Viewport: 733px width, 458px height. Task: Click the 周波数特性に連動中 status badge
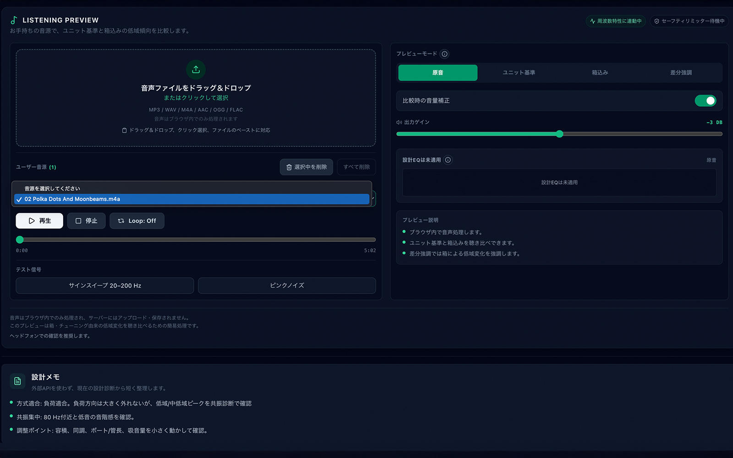616,21
